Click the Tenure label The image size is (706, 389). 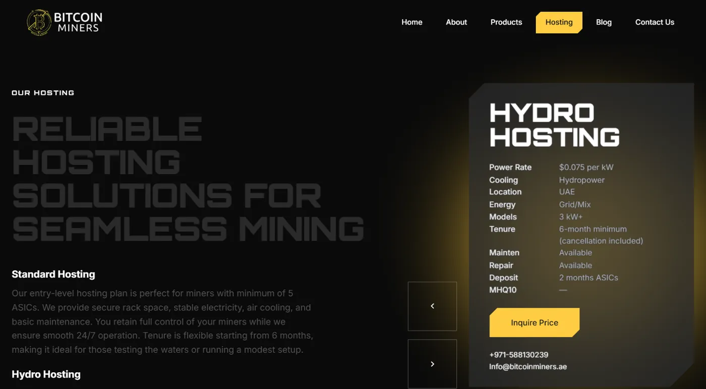pyautogui.click(x=502, y=229)
